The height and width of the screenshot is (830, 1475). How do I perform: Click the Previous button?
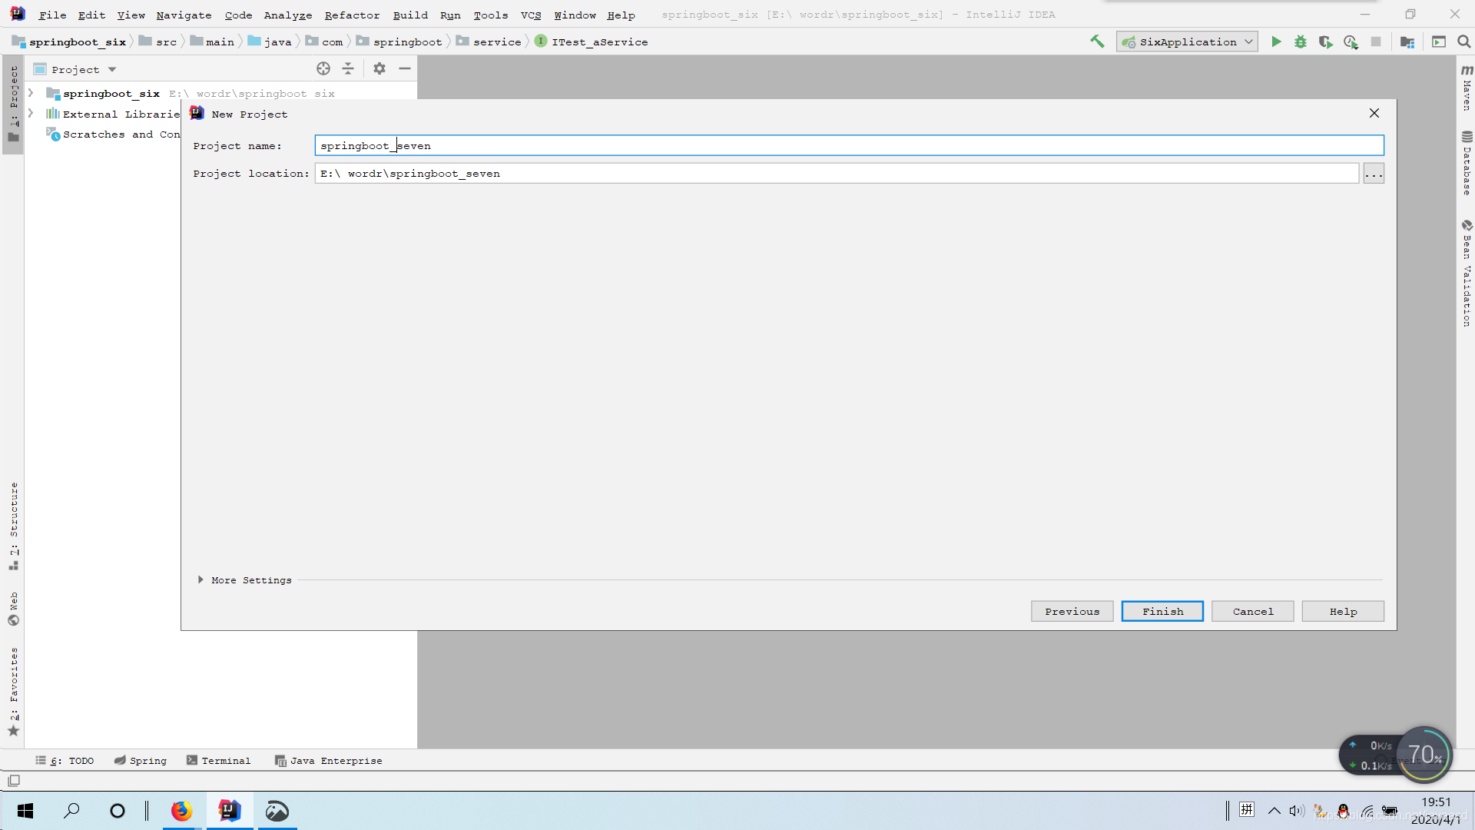click(1072, 611)
